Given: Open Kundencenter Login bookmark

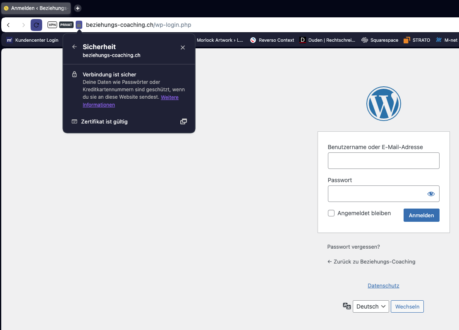Looking at the screenshot, I should coord(33,40).
